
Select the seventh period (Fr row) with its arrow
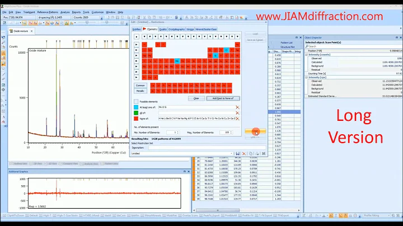(137, 77)
